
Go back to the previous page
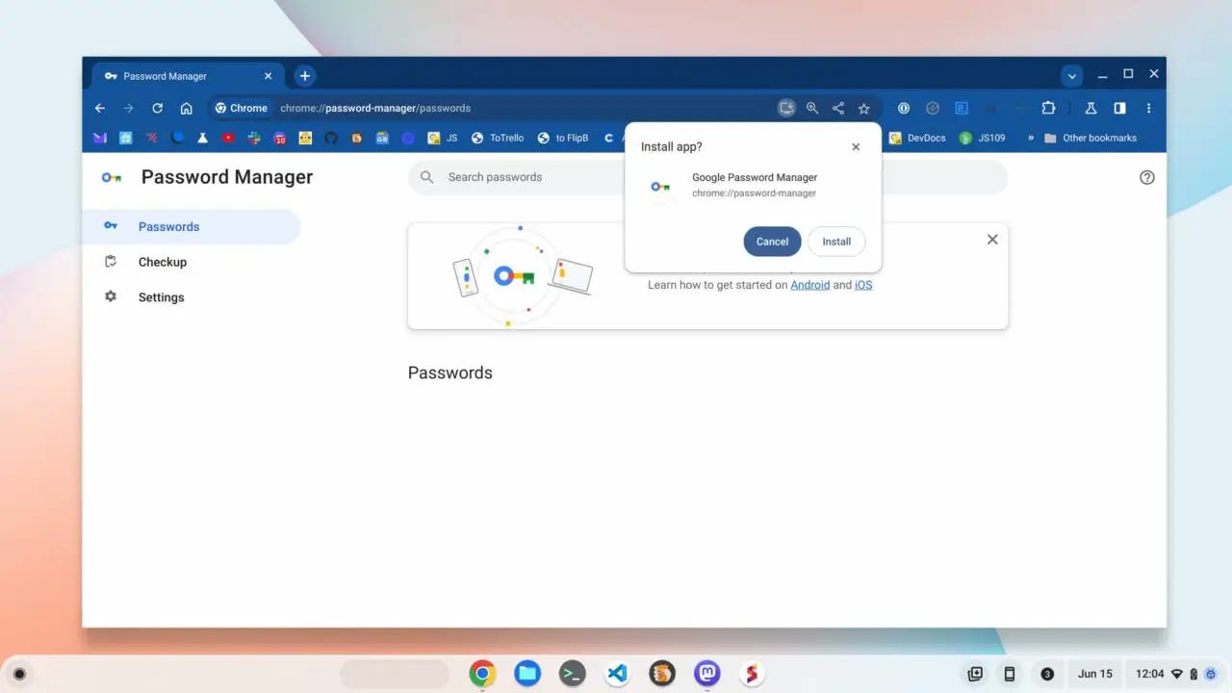[100, 108]
